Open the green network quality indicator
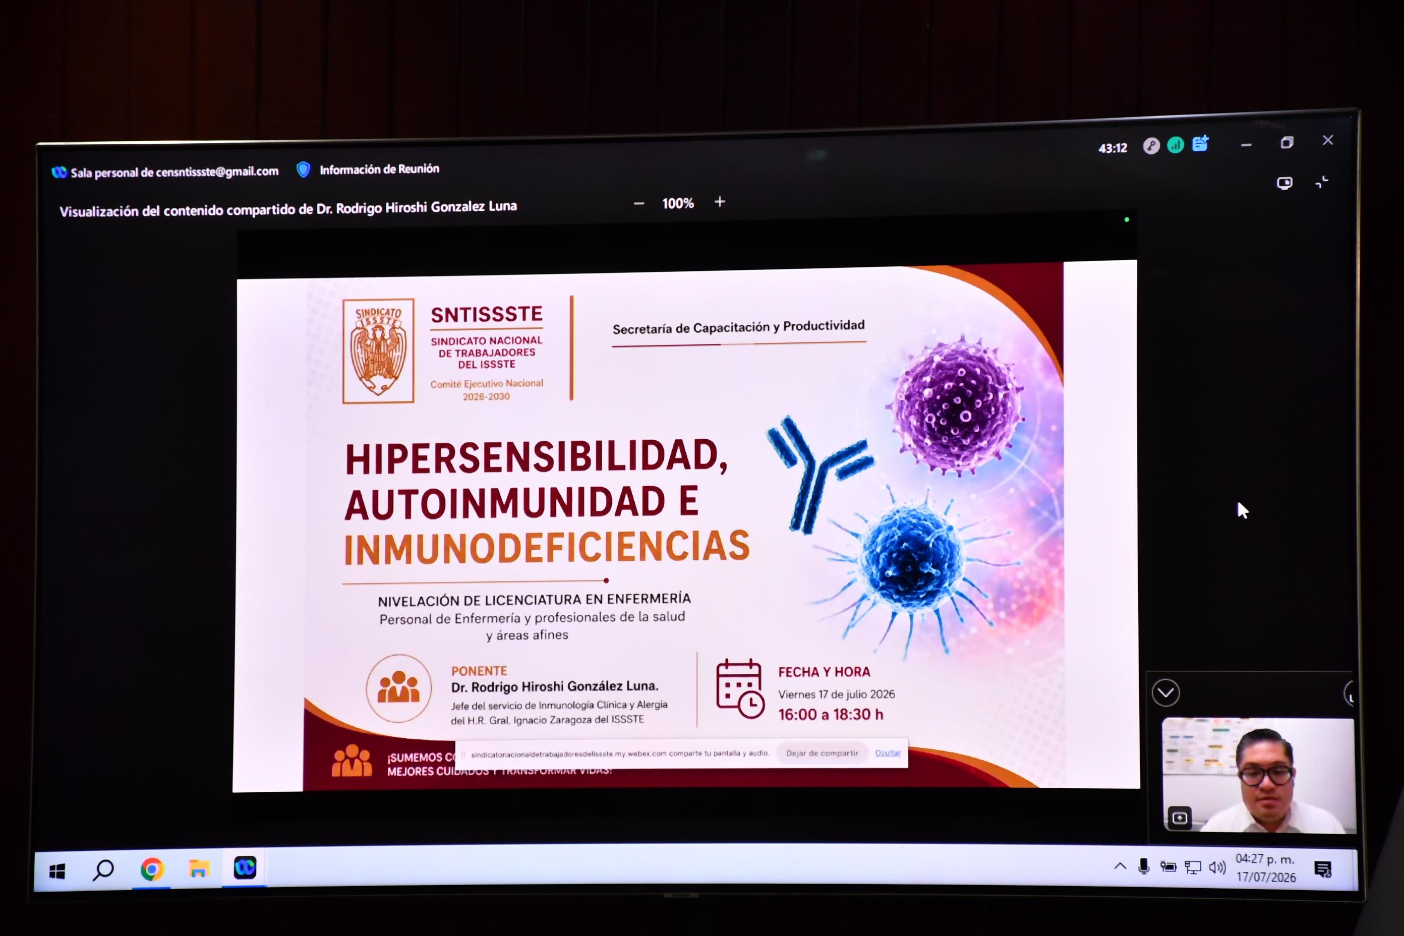1404x936 pixels. pos(1176,145)
